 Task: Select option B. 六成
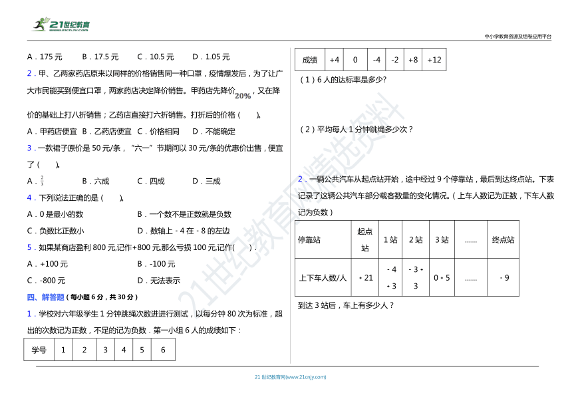pyautogui.click(x=96, y=182)
